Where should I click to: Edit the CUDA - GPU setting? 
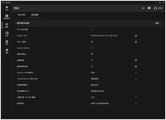click(136, 35)
